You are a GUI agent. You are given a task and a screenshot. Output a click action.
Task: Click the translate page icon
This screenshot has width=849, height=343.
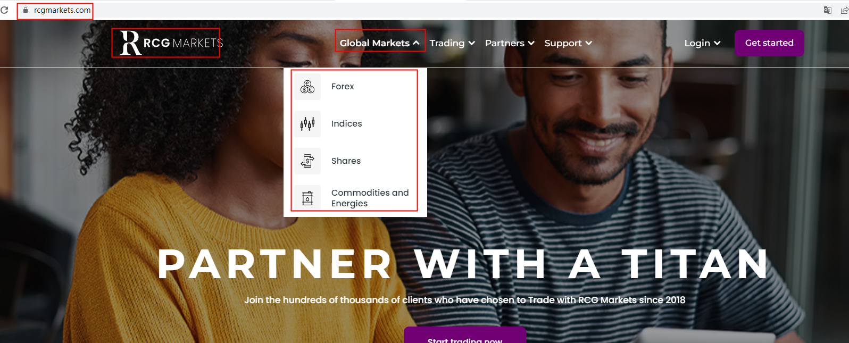(827, 10)
